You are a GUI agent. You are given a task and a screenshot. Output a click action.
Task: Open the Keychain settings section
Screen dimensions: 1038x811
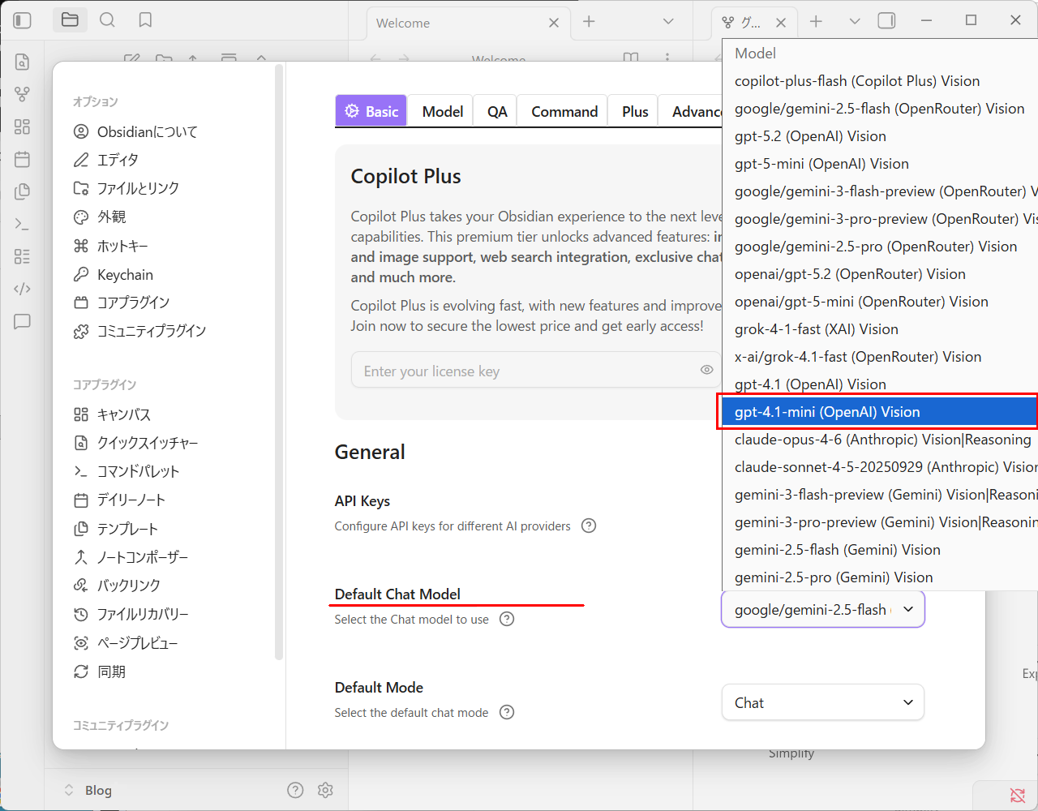click(125, 275)
